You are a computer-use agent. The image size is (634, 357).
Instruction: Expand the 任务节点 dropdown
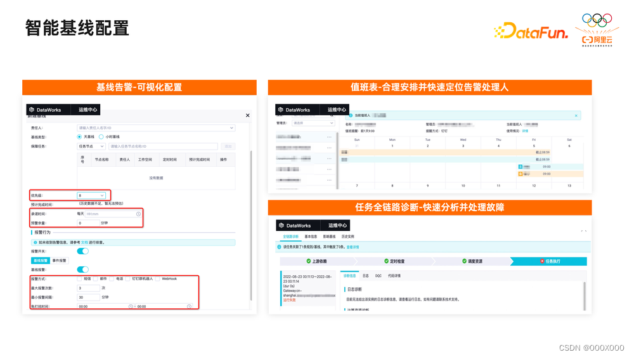(91, 146)
